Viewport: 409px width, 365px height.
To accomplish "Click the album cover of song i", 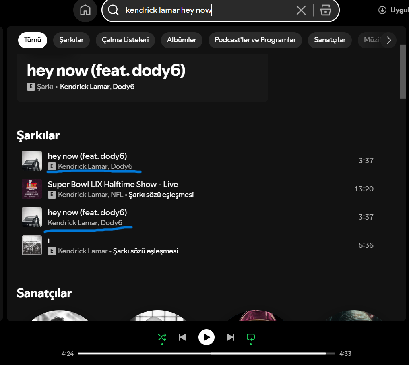I will tap(32, 245).
